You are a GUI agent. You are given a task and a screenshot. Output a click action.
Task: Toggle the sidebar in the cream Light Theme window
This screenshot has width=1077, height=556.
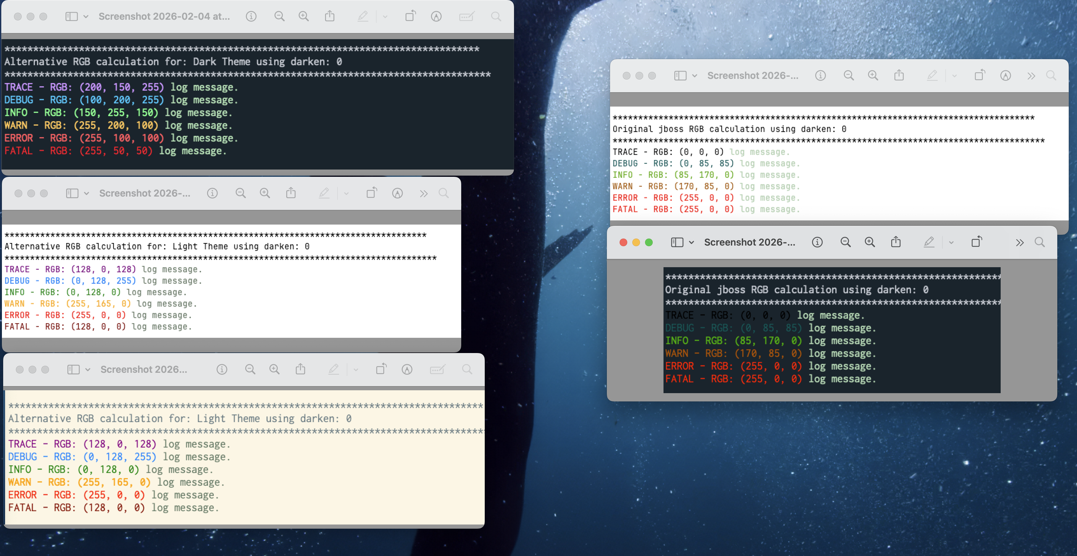point(73,370)
